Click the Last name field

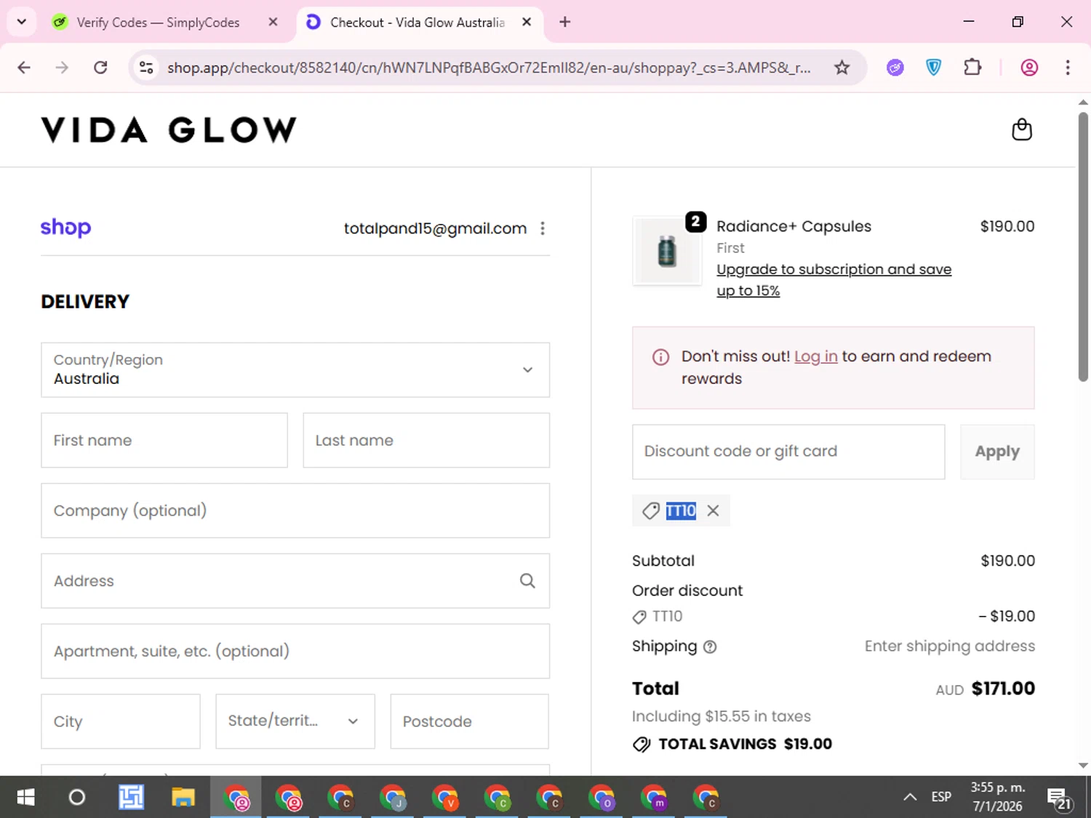coord(426,441)
